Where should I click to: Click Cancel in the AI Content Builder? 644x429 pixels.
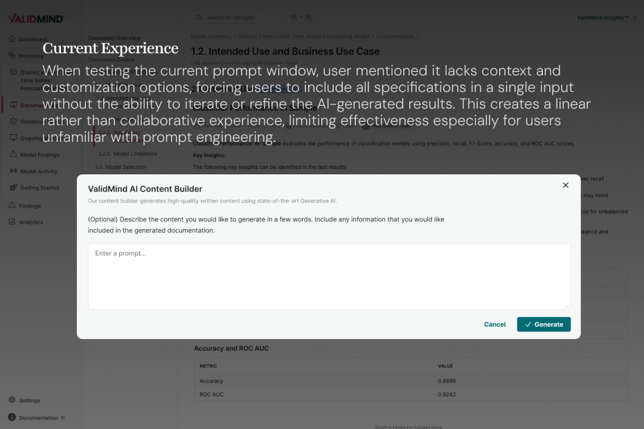point(494,325)
